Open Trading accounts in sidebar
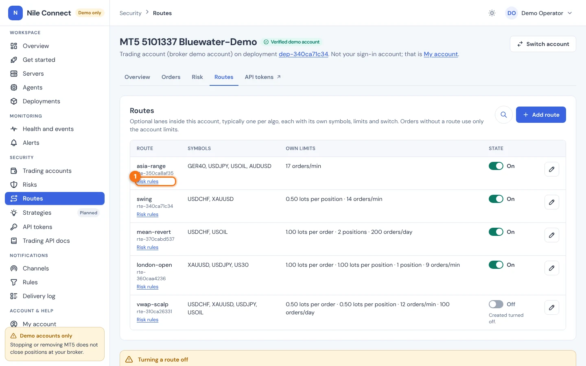The height and width of the screenshot is (366, 586). (55, 171)
